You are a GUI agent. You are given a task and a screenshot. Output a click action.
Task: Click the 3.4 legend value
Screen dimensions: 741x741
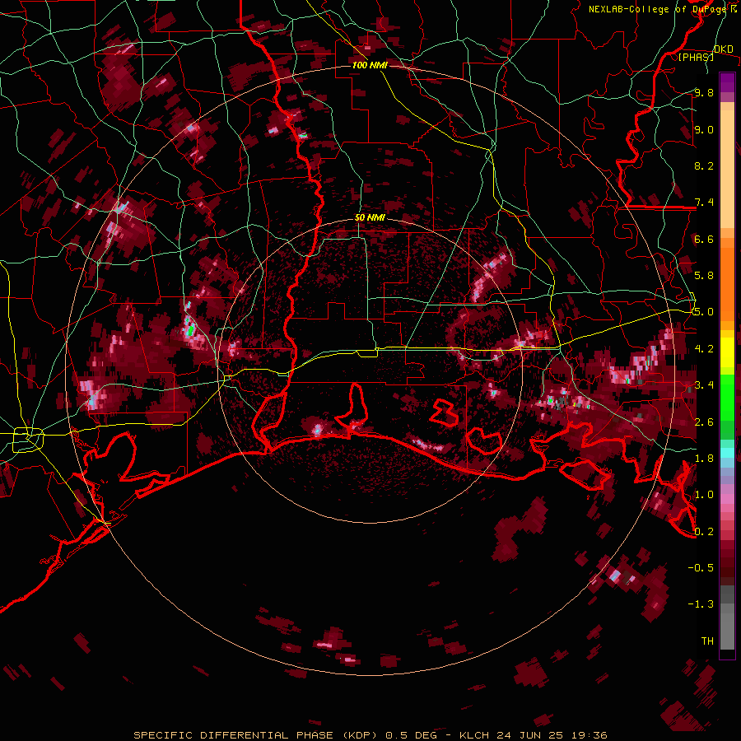point(704,385)
